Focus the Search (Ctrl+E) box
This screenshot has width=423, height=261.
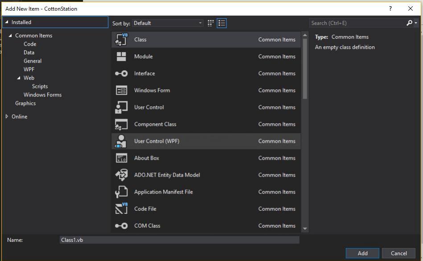(x=357, y=23)
